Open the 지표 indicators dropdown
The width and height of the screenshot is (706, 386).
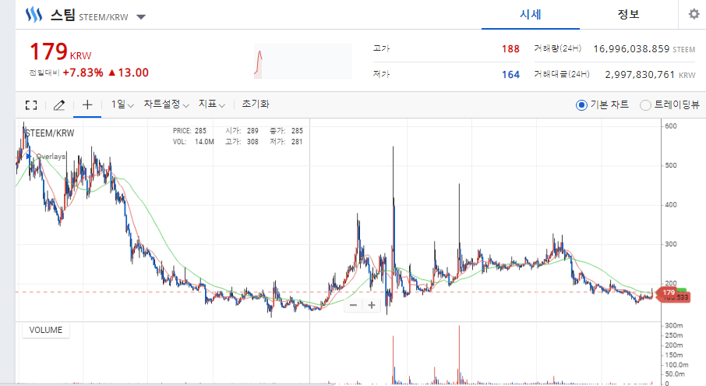click(212, 104)
